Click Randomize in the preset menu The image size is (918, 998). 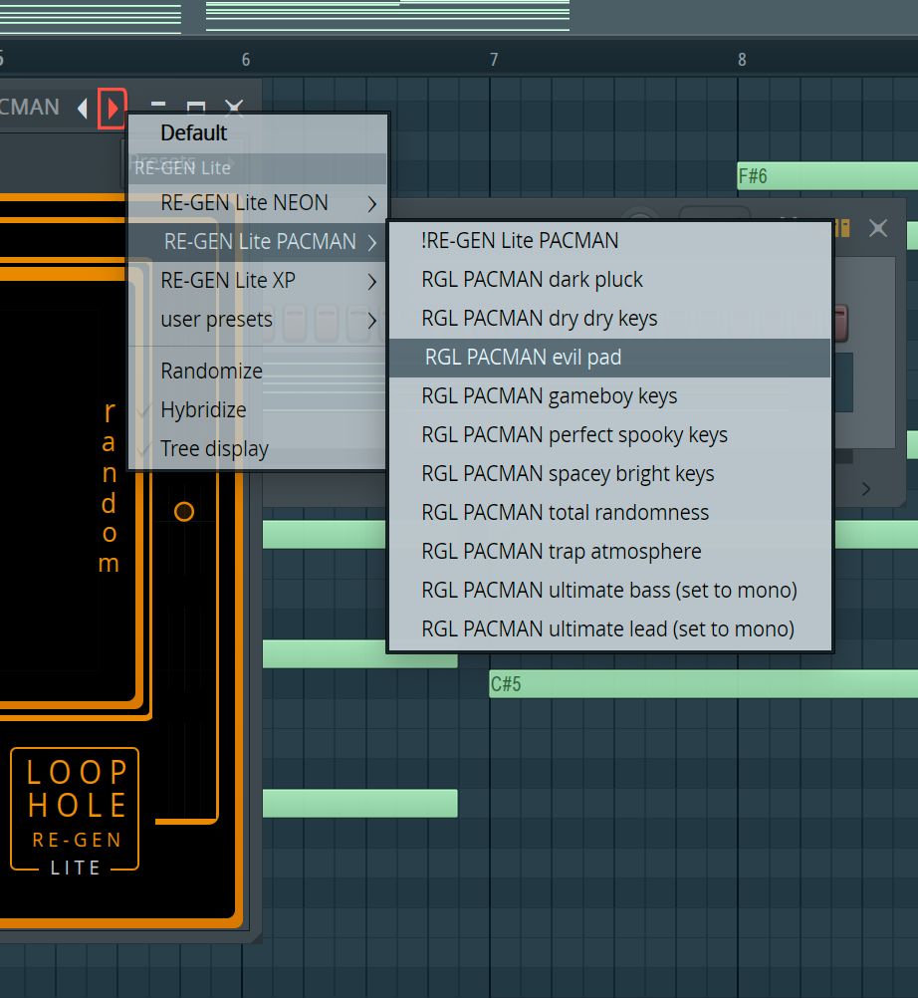coord(211,371)
